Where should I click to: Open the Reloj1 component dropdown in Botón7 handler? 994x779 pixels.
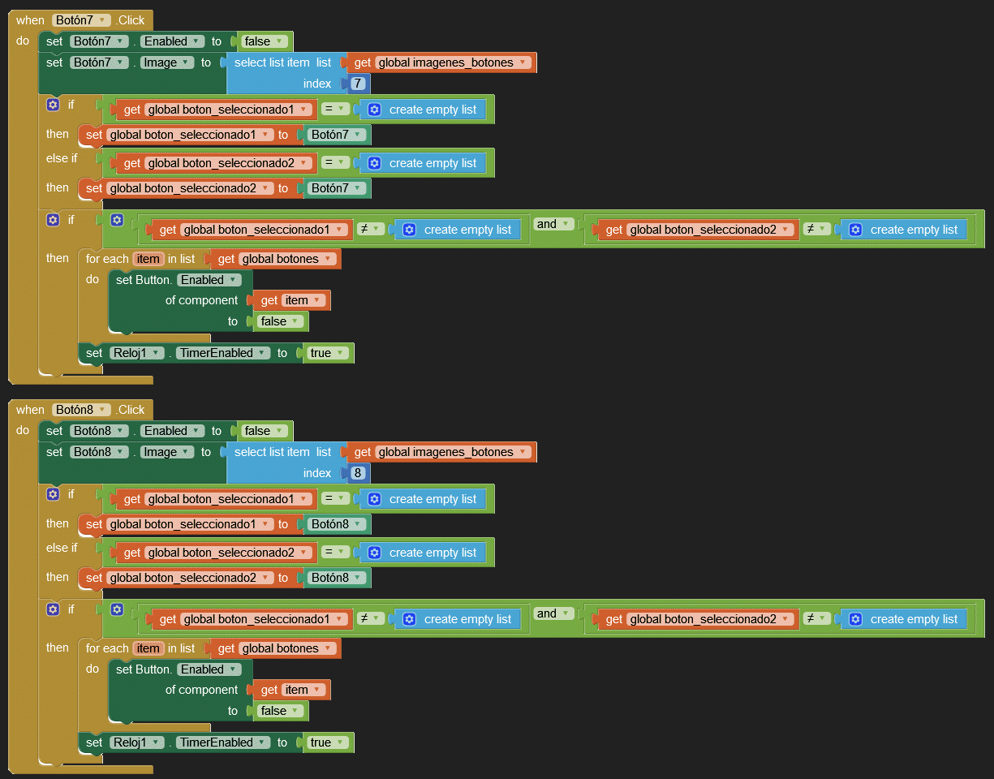coord(136,353)
